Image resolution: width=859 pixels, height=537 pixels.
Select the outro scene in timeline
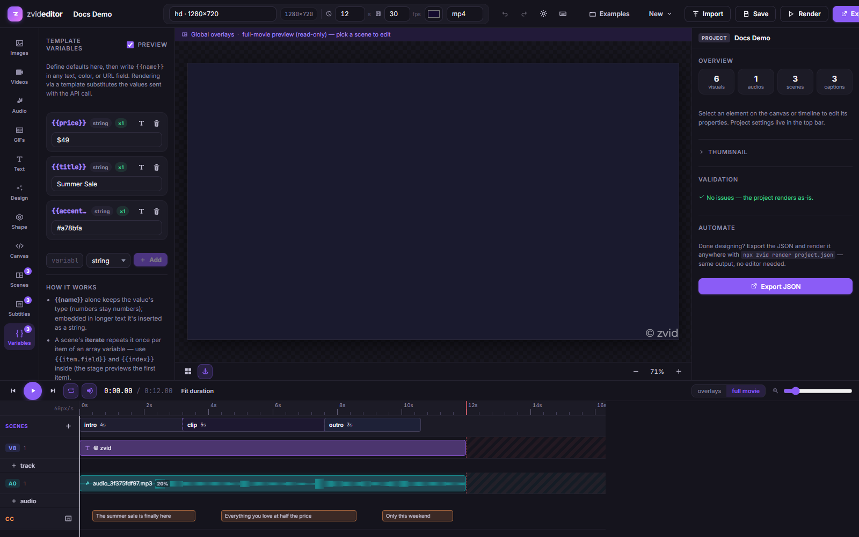pos(373,425)
